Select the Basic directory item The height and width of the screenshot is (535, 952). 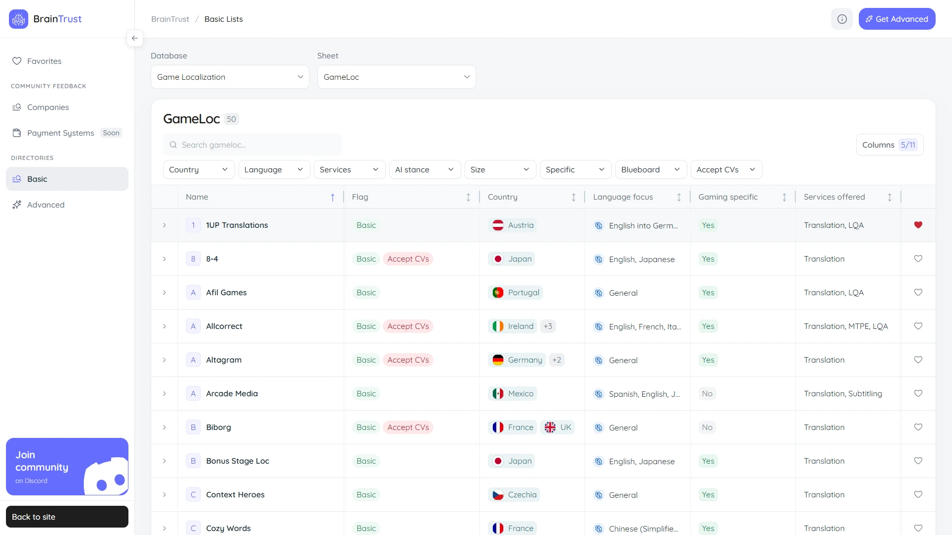coord(67,179)
